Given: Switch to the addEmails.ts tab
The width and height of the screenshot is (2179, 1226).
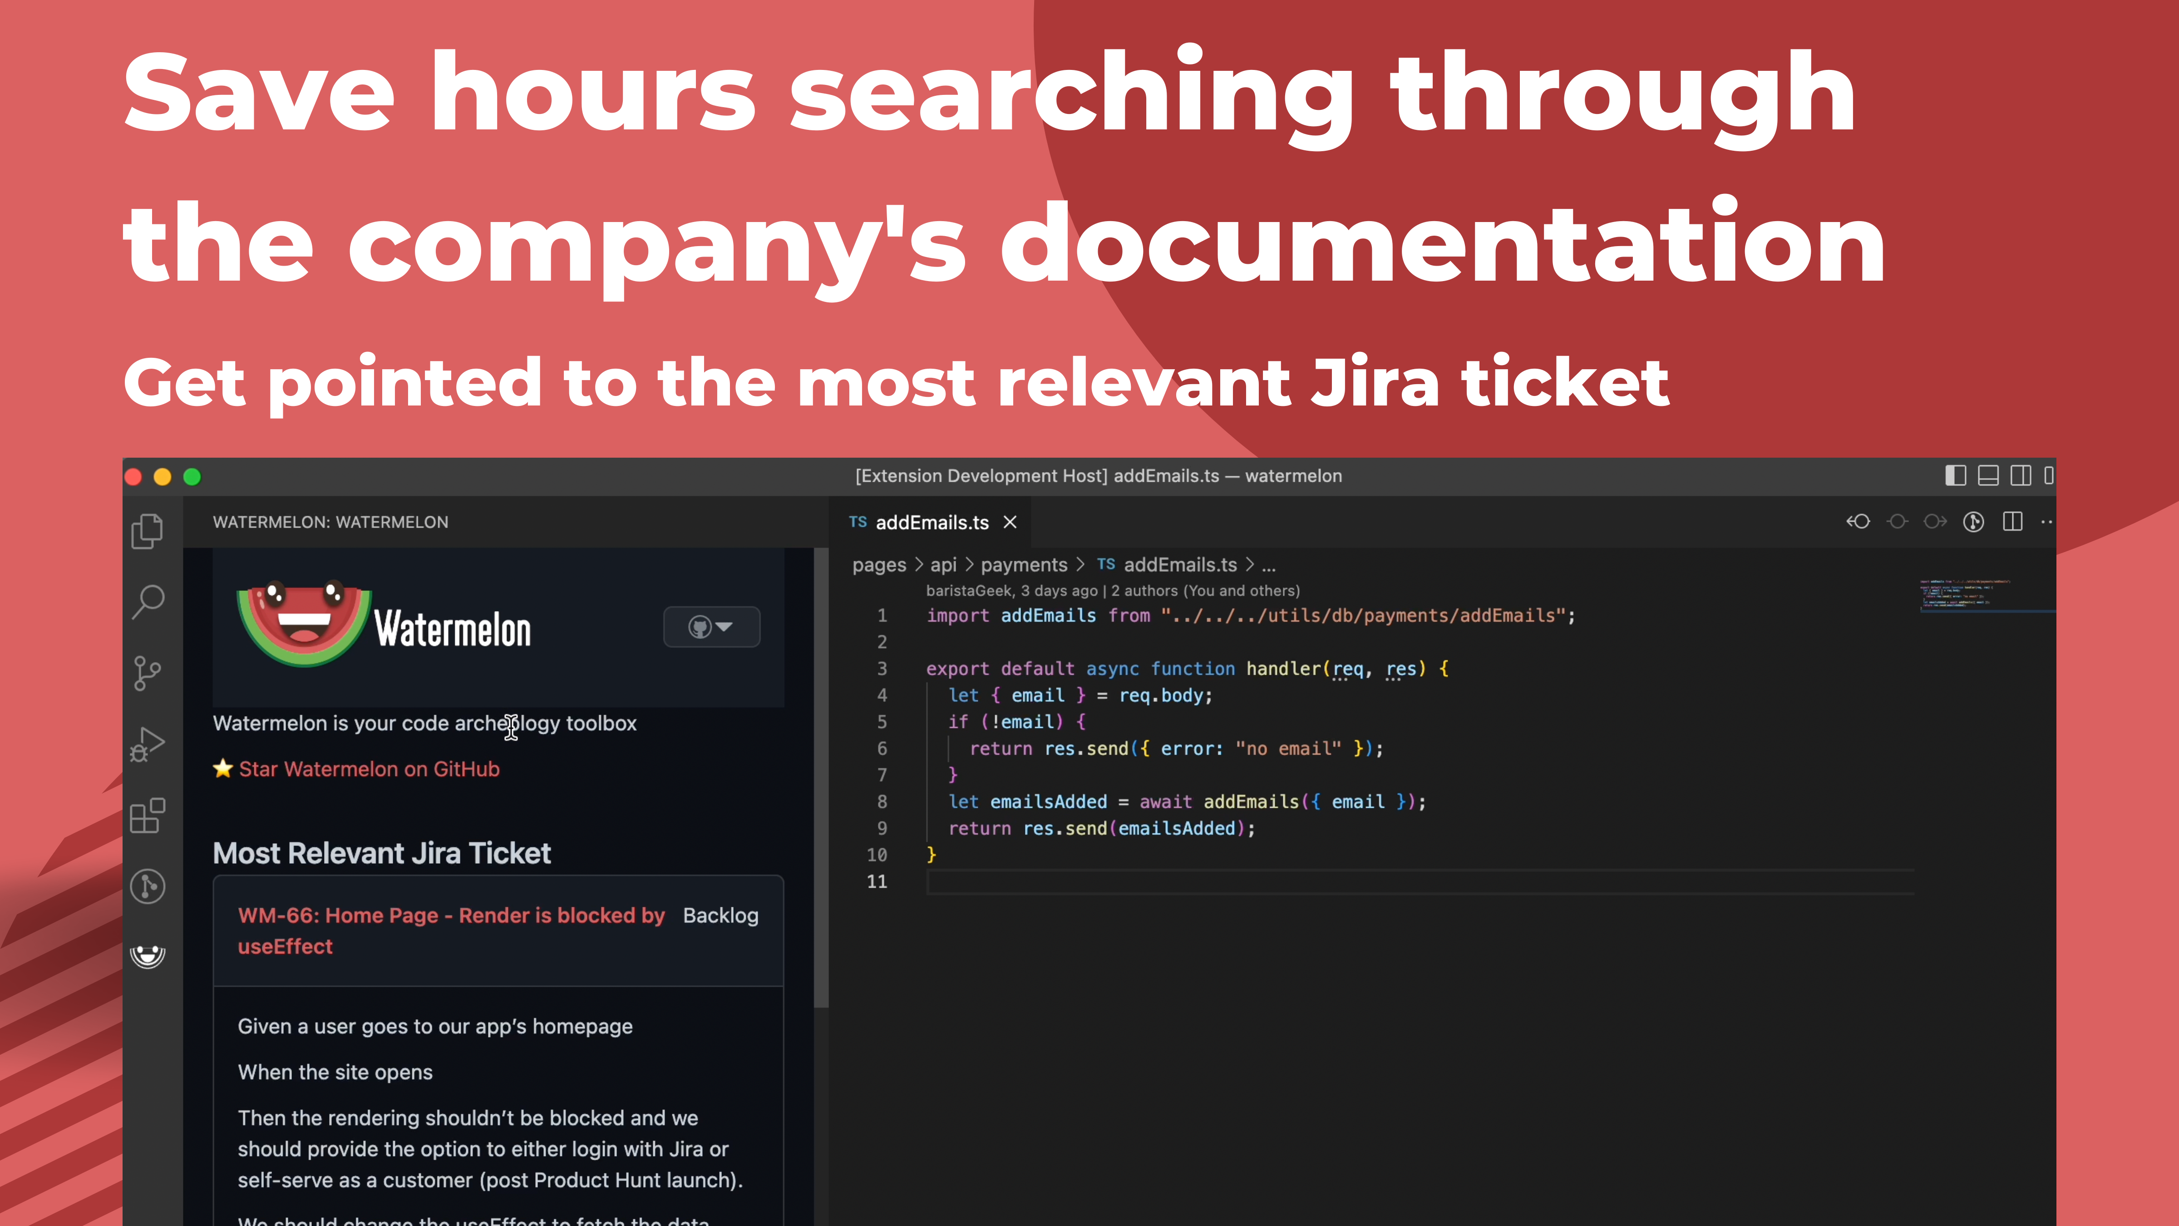Looking at the screenshot, I should click(x=932, y=522).
